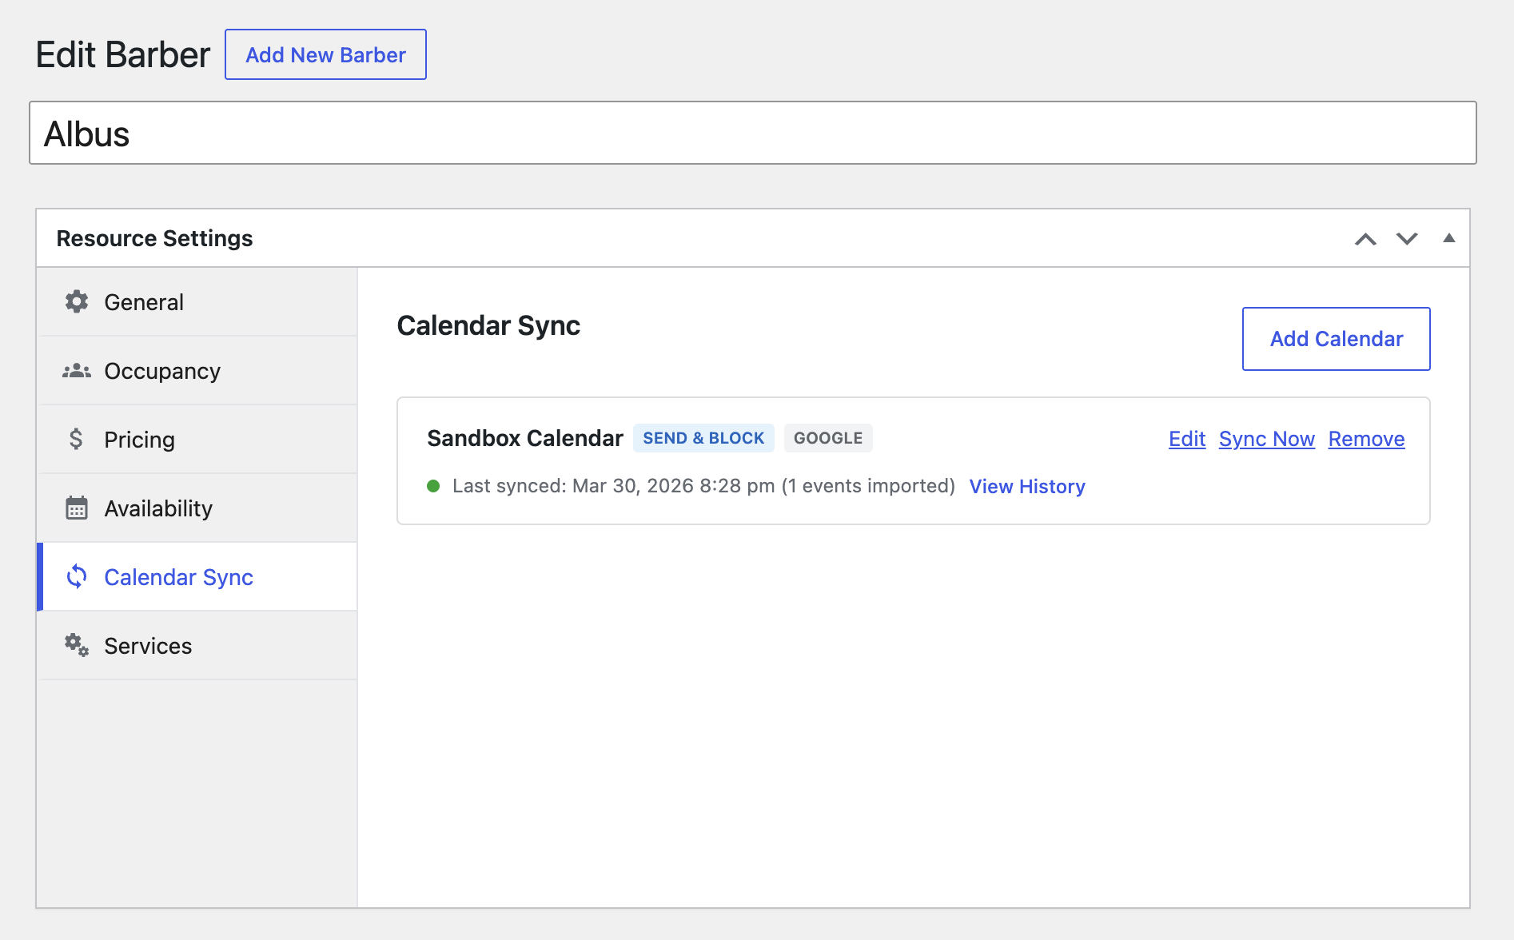Click Add New Barber button

tap(325, 54)
